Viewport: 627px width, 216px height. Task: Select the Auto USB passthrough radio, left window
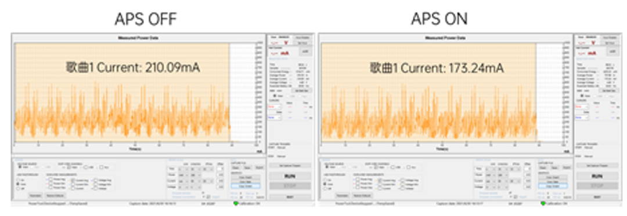pos(17,184)
